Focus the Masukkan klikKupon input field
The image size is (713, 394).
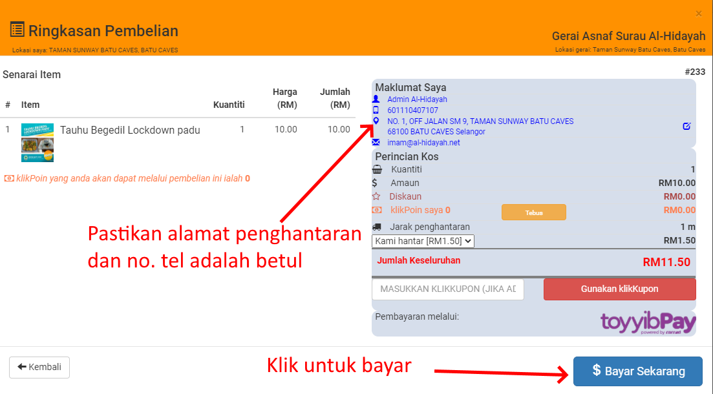pyautogui.click(x=448, y=289)
